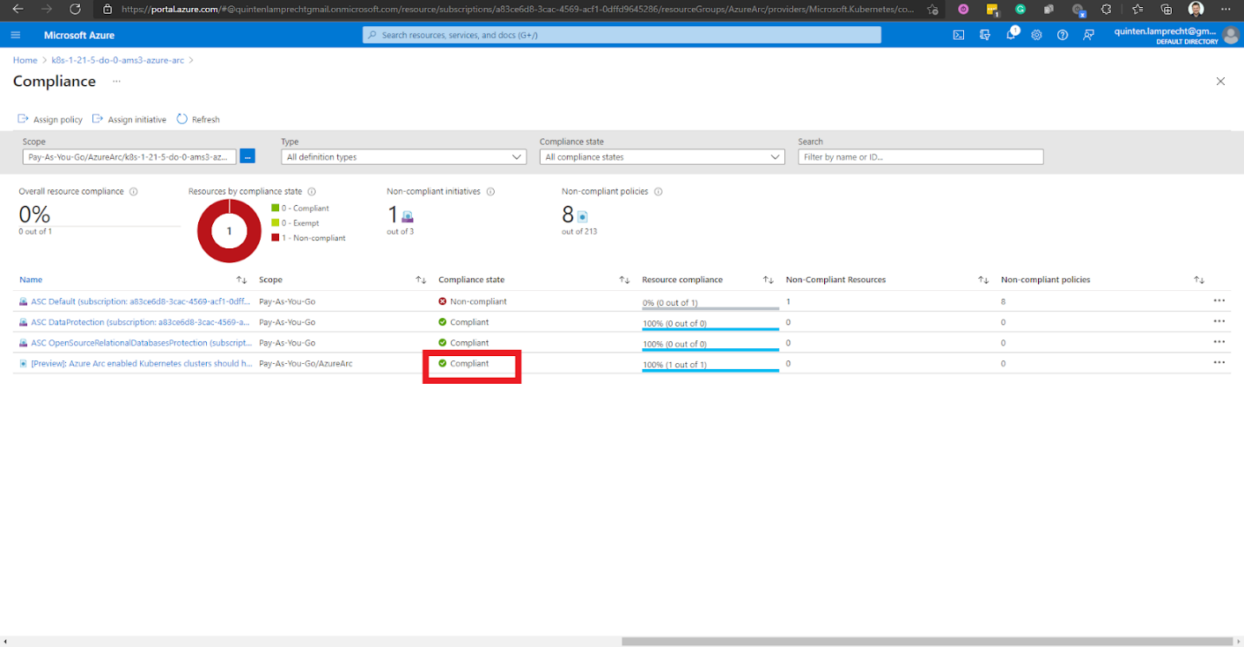Go back to the previous browser page
Image resolution: width=1244 pixels, height=647 pixels.
pyautogui.click(x=17, y=9)
